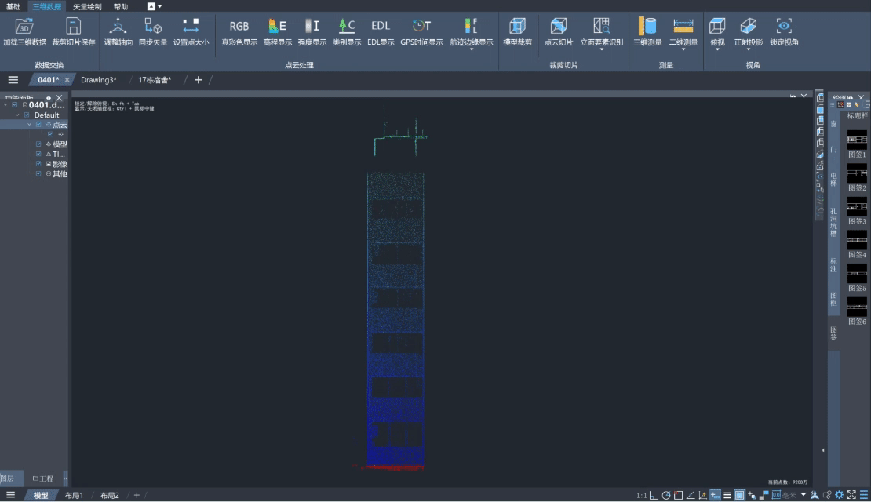Open the 矢量绘制 ribbon tab
Viewport: 871px width, 502px height.
(x=87, y=6)
